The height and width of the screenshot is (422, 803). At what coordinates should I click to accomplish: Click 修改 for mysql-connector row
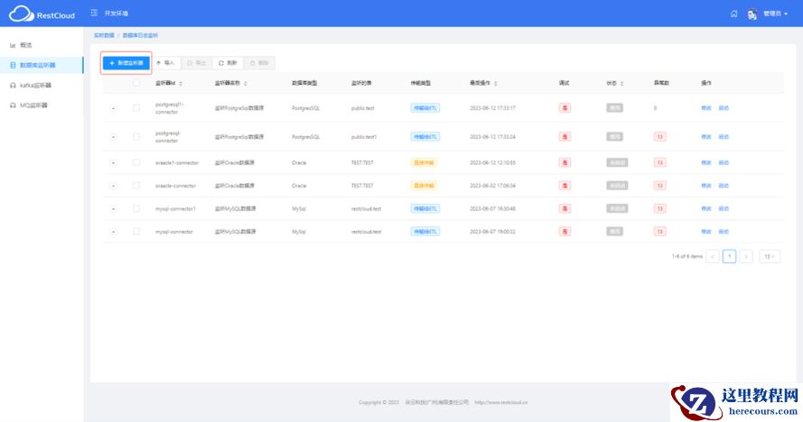[x=706, y=231]
